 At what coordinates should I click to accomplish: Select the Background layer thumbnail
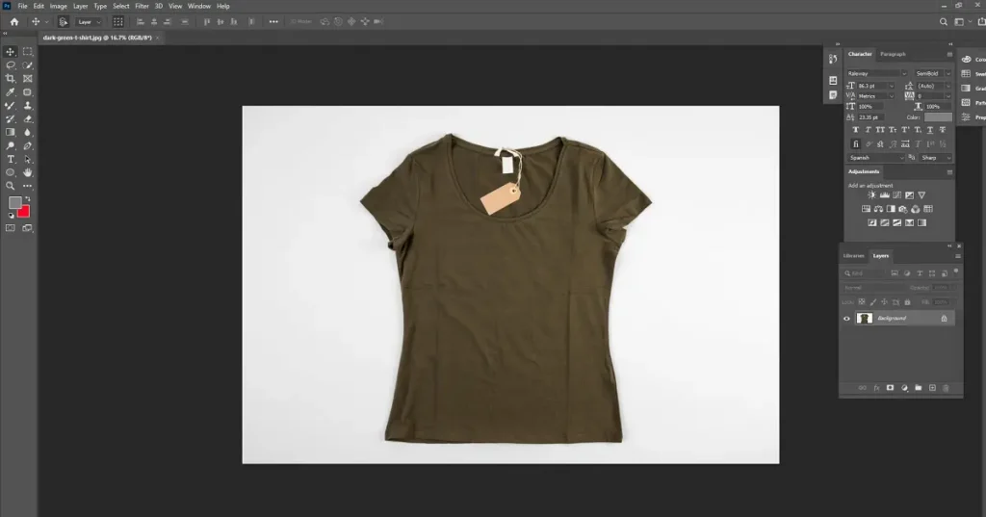pos(865,319)
